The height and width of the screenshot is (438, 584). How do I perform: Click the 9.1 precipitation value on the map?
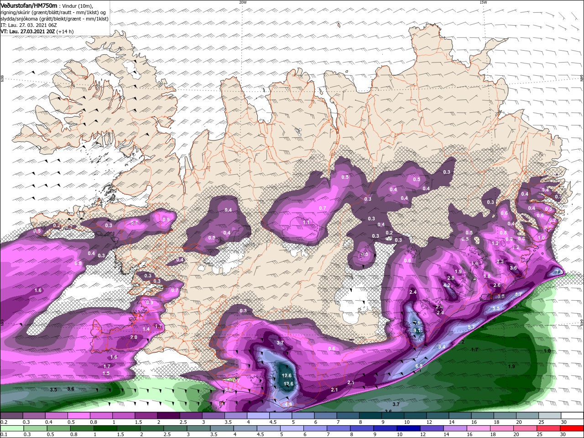(417, 330)
